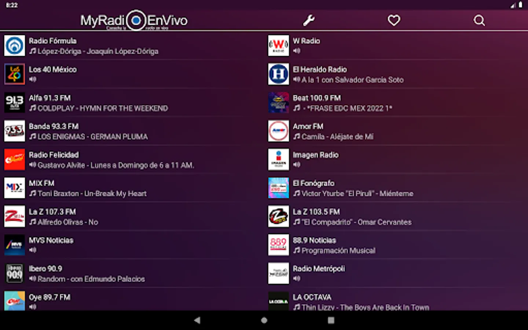Tap the Android home navigation button

click(264, 320)
